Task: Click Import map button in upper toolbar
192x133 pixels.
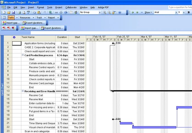Action: (11, 23)
